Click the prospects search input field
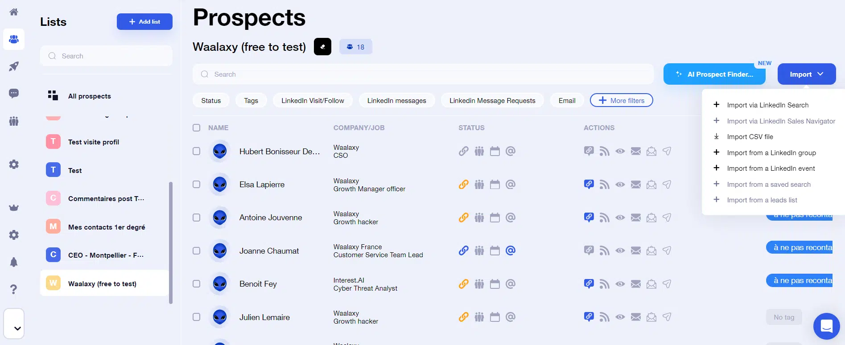The image size is (845, 345). point(423,74)
